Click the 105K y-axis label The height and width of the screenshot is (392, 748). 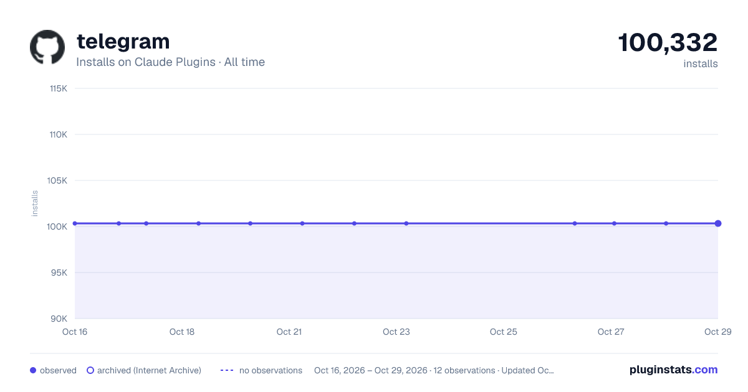58,180
